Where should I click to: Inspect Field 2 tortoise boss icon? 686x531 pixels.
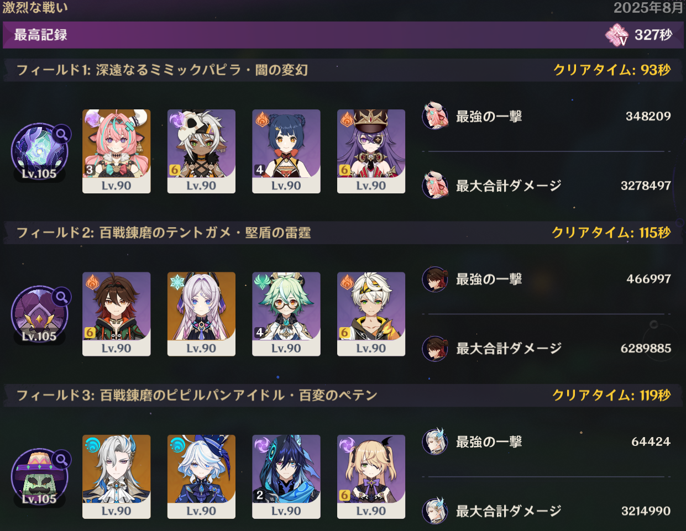(39, 314)
